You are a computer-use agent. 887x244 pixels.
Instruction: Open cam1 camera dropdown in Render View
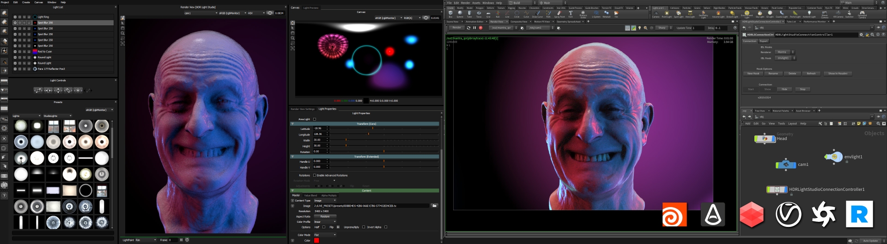tap(201, 13)
